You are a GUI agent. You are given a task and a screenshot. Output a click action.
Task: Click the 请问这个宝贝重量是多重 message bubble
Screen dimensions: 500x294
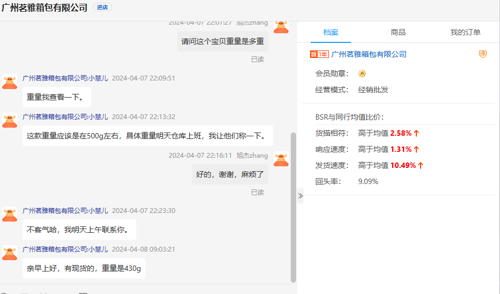[x=222, y=41]
